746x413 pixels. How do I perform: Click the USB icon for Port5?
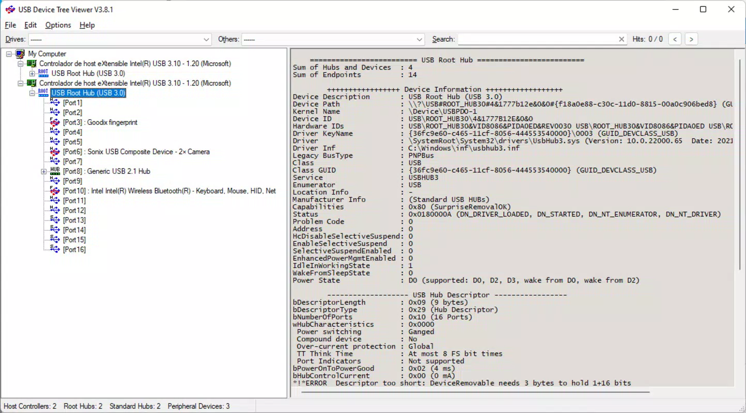click(55, 142)
